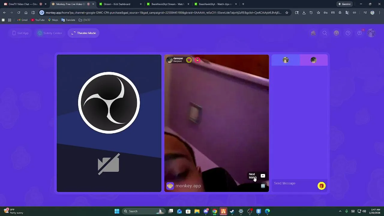Open the store icon in the Monkey header

(x=313, y=33)
